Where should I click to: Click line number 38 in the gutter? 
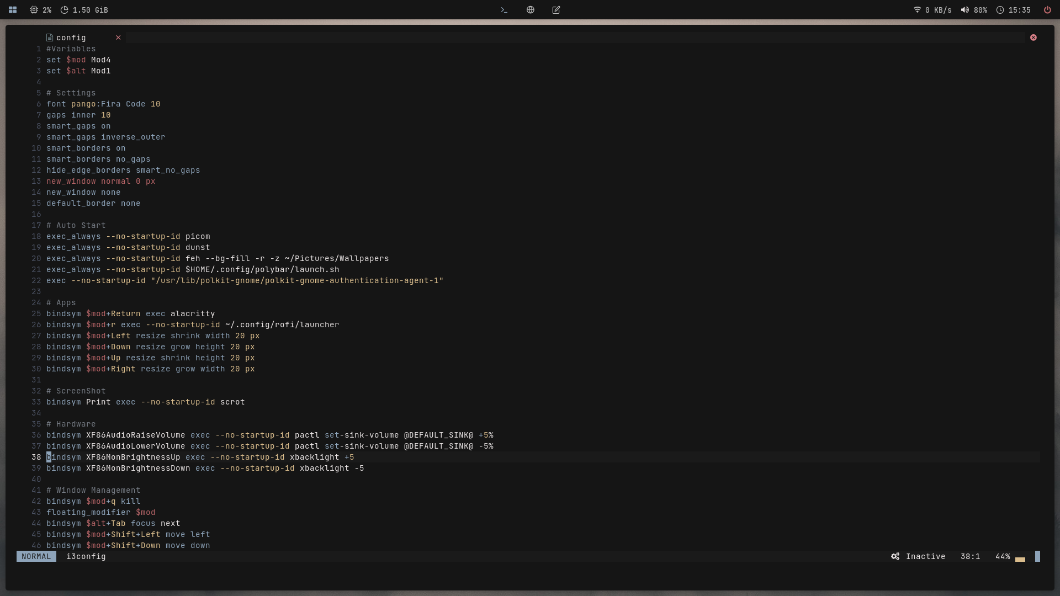[x=36, y=457]
